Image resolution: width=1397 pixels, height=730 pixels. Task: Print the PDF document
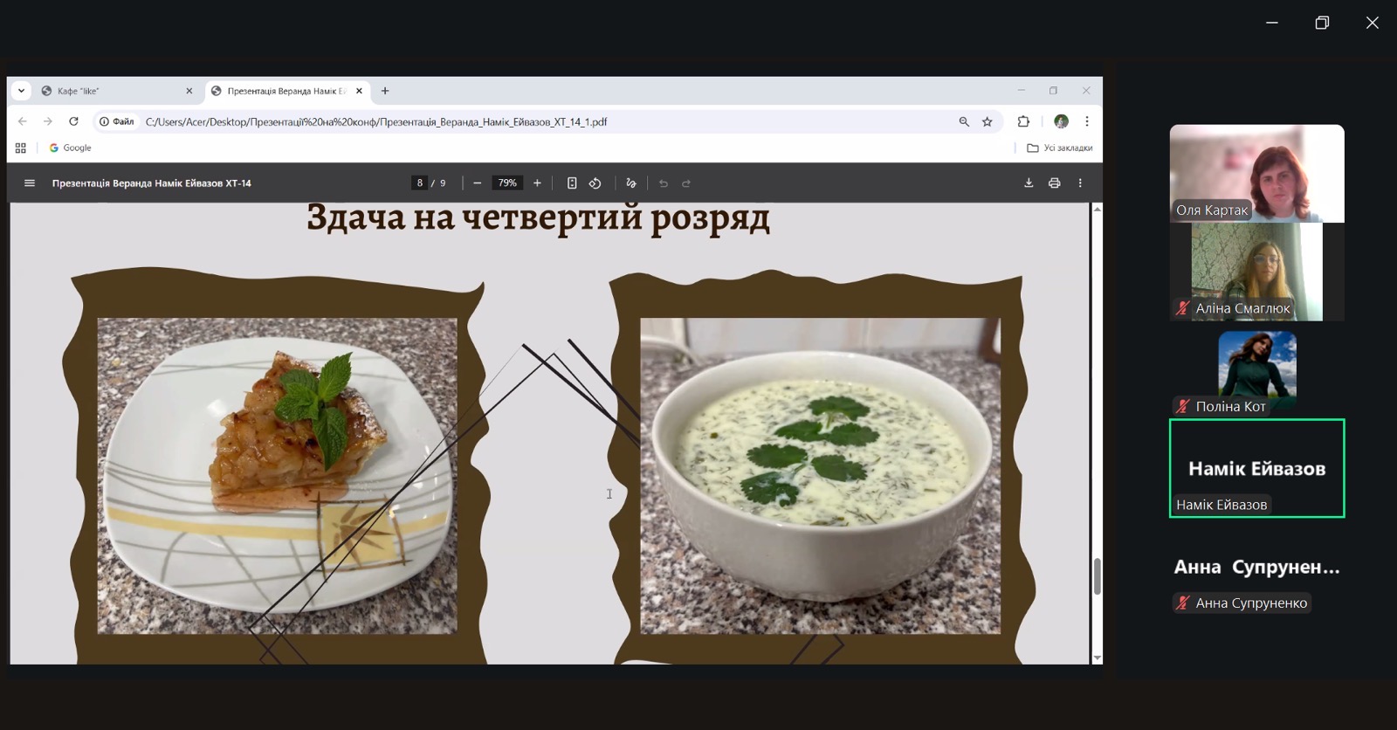coord(1054,183)
